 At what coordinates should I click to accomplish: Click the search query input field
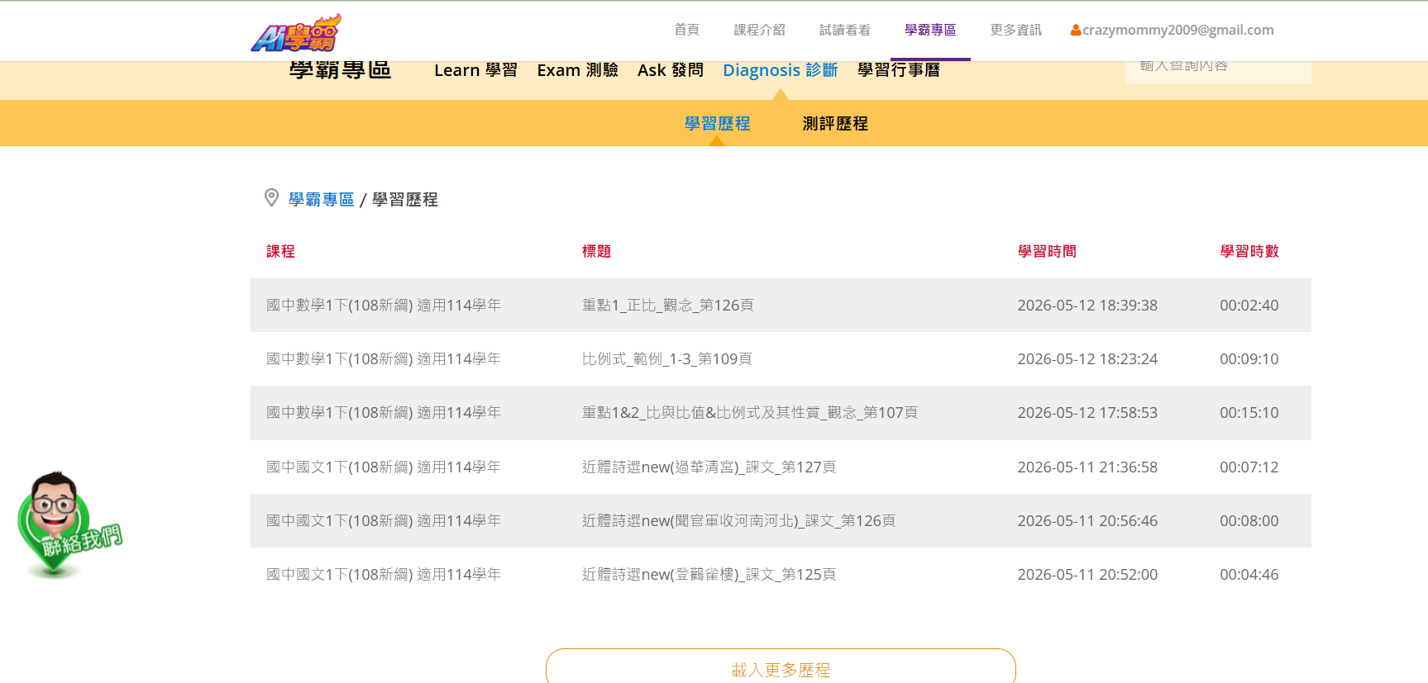click(1218, 71)
